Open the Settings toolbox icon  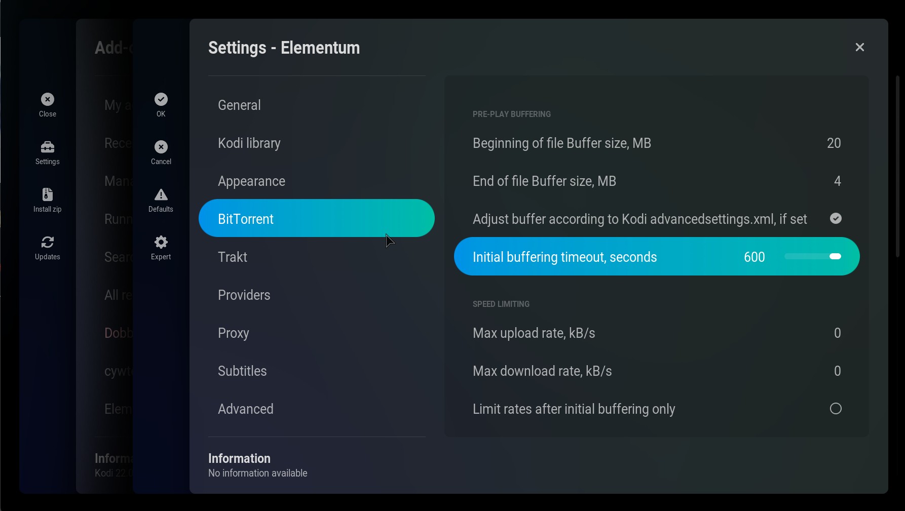(x=48, y=147)
